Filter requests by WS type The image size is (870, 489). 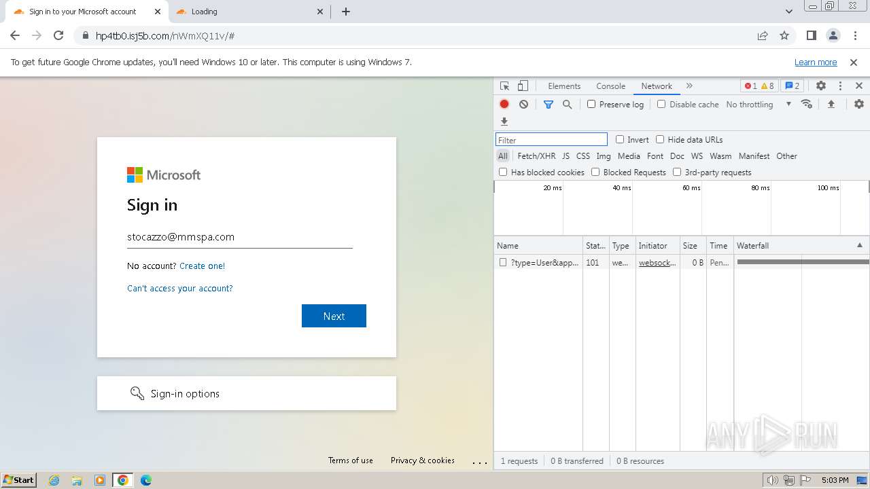pos(697,156)
